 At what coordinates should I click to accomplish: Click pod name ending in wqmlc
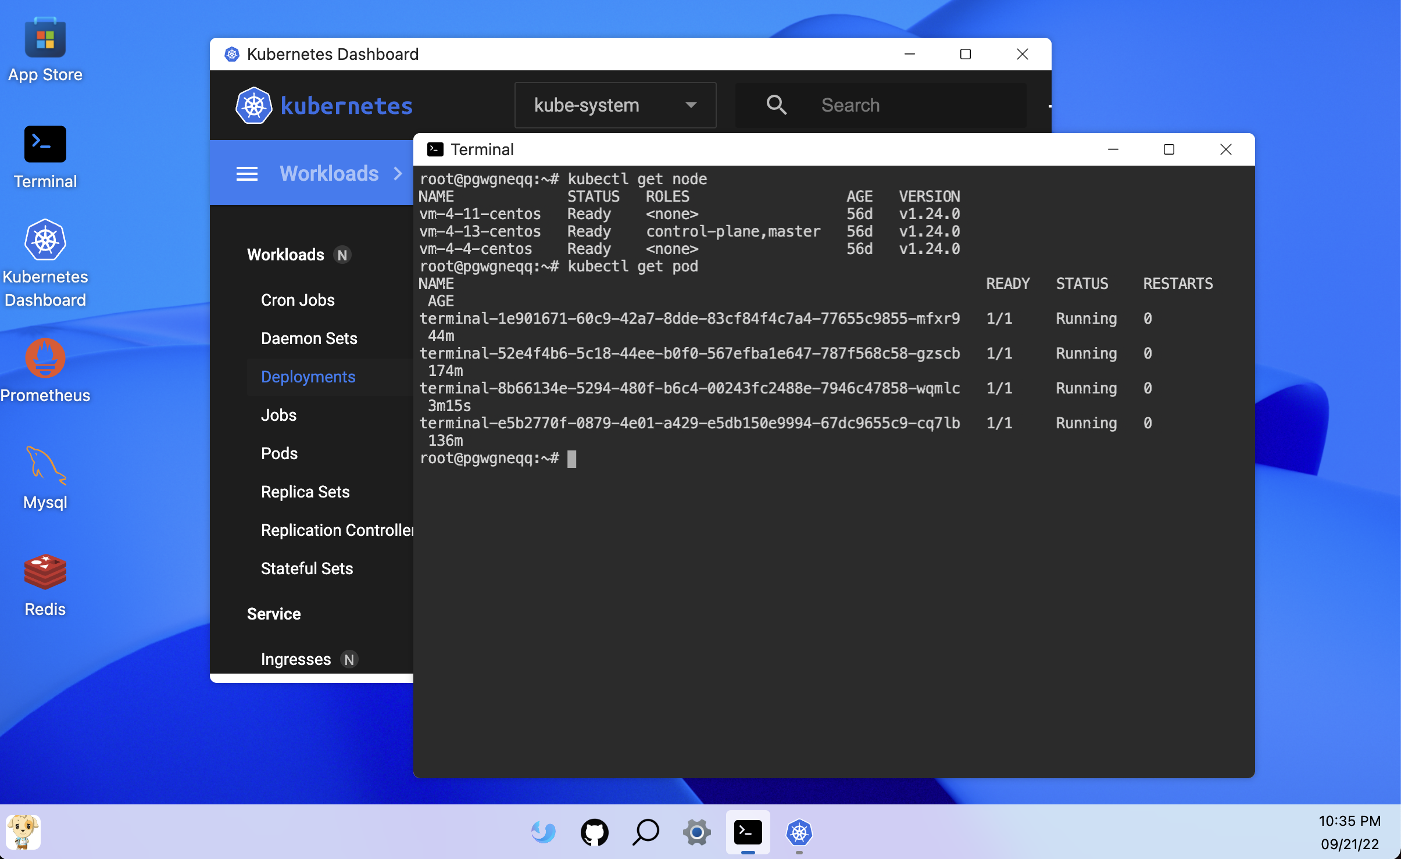coord(689,388)
